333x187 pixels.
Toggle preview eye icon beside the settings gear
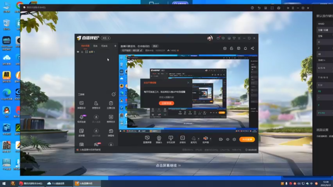(227, 139)
